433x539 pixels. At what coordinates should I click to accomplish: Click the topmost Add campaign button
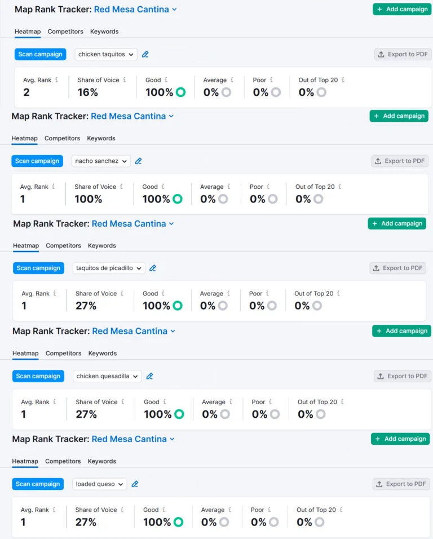coord(401,10)
